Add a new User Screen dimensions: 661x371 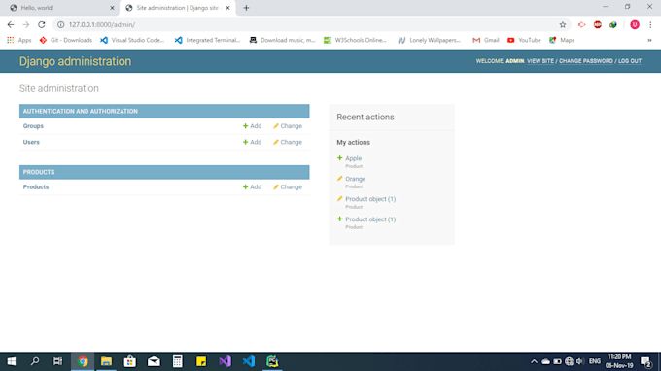[x=252, y=142]
